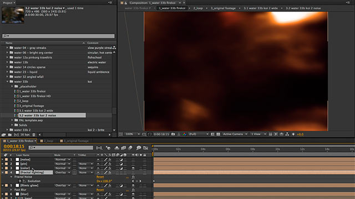Toggle visibility of the blur layer
The image size is (355, 199).
click(x=133, y=194)
